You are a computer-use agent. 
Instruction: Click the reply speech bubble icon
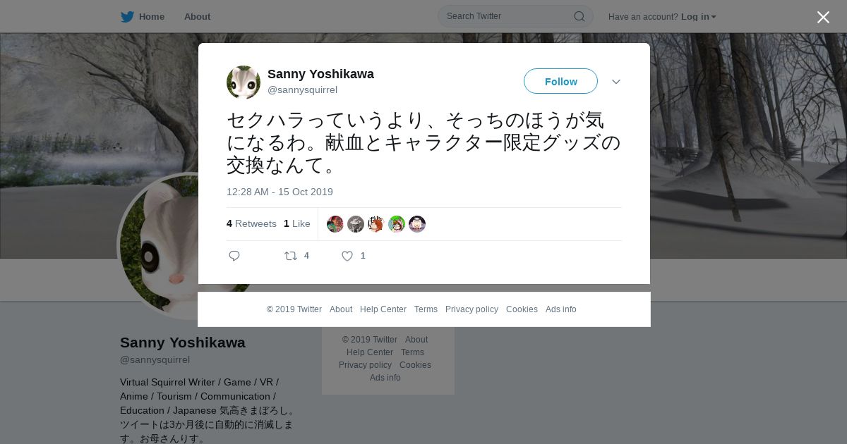tap(234, 256)
